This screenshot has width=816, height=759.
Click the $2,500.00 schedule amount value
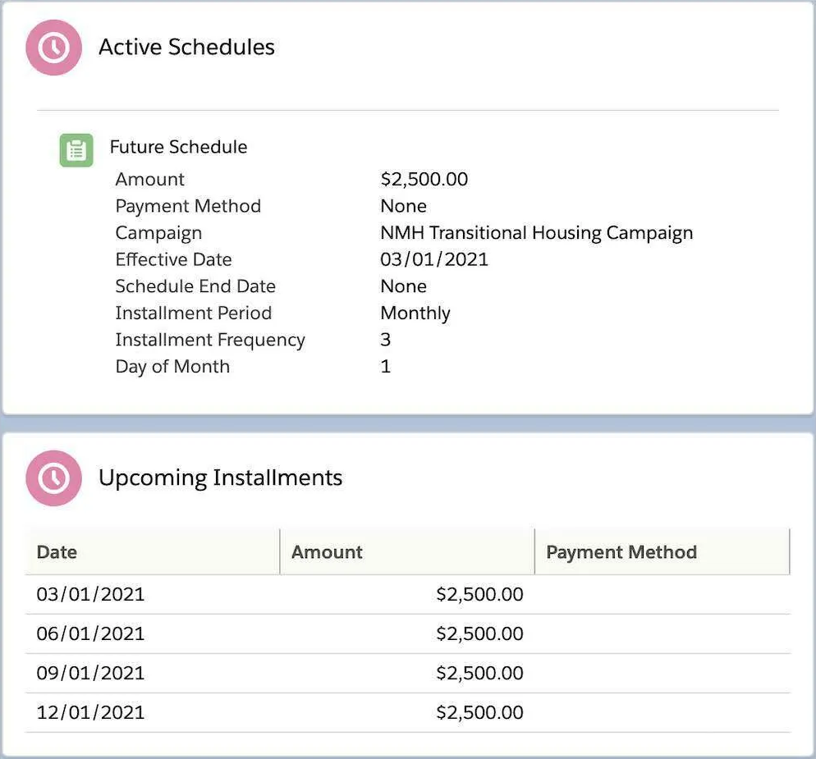pos(424,180)
